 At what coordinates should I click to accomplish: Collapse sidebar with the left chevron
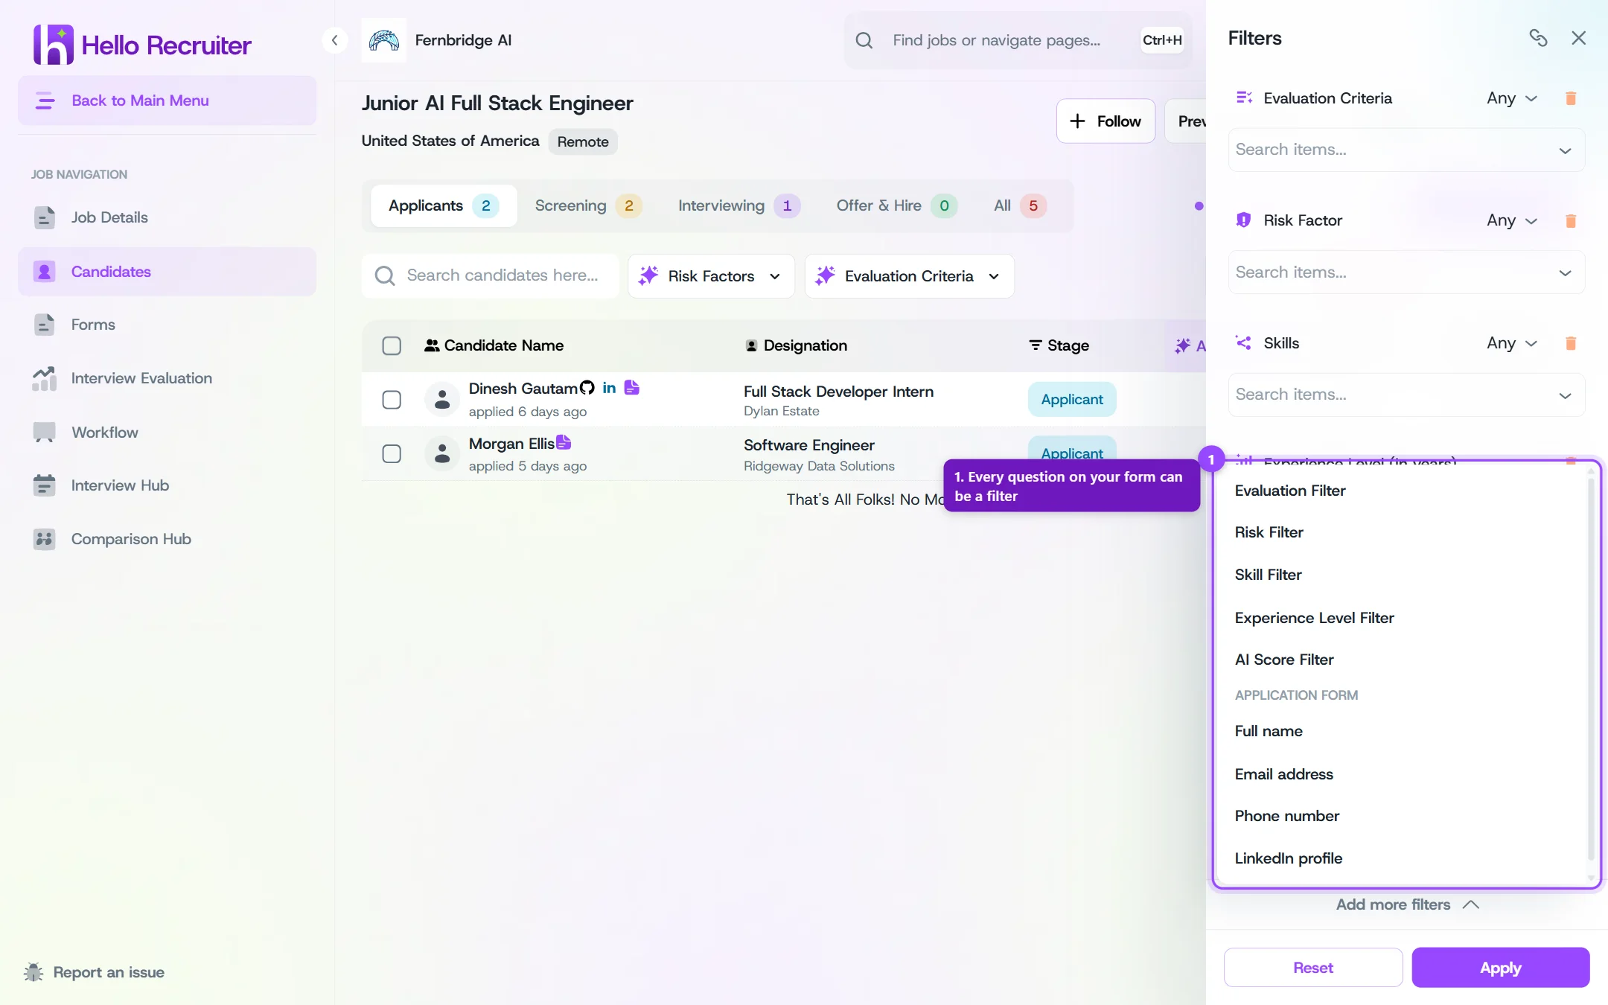pos(335,40)
